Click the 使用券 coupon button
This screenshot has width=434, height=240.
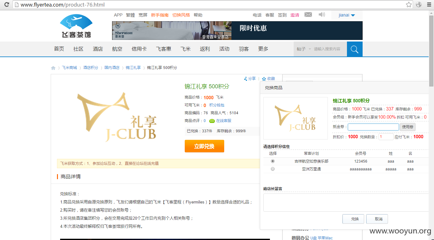pyautogui.click(x=408, y=127)
